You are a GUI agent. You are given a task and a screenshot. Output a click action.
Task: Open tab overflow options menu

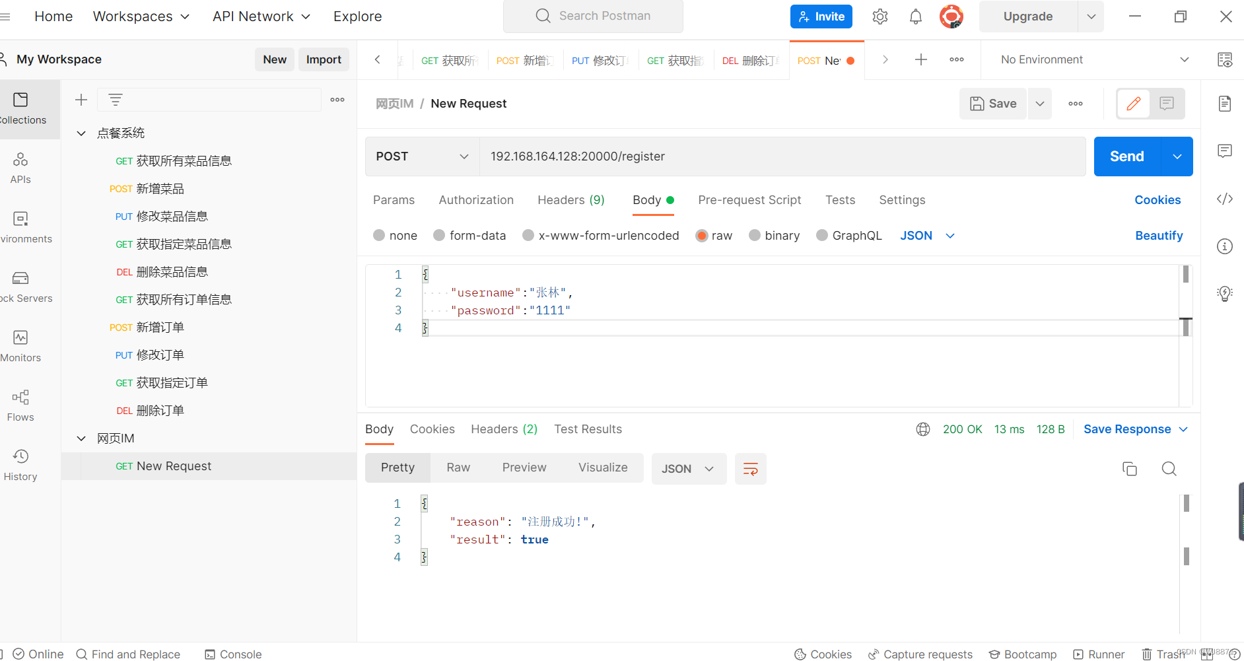(x=957, y=59)
